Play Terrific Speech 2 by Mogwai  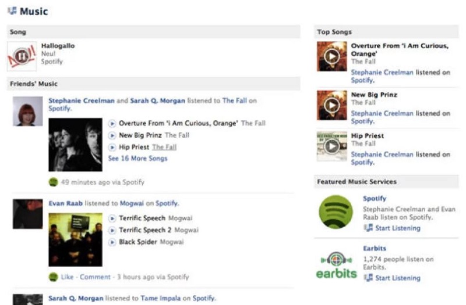point(112,230)
